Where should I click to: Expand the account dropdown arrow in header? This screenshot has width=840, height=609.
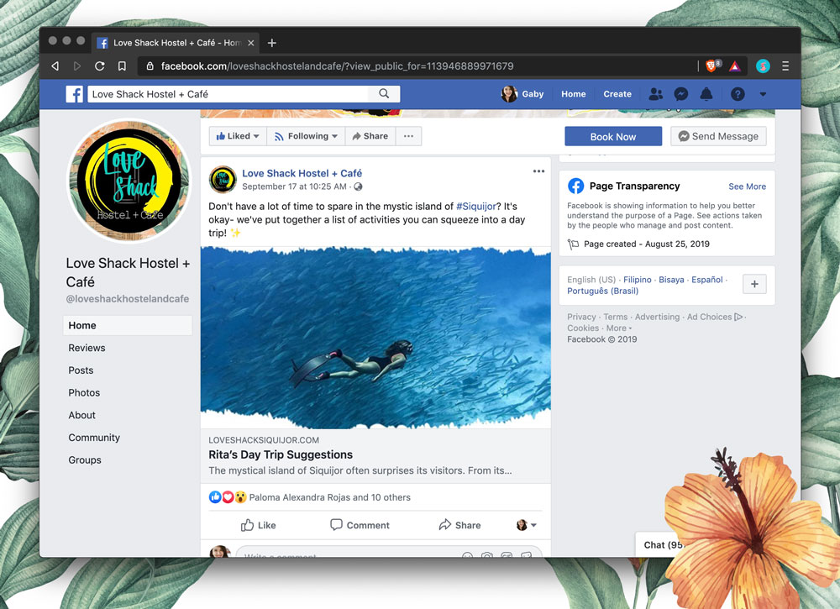(763, 94)
